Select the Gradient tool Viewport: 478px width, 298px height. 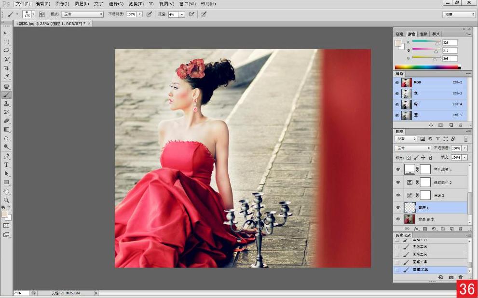[x=6, y=130]
